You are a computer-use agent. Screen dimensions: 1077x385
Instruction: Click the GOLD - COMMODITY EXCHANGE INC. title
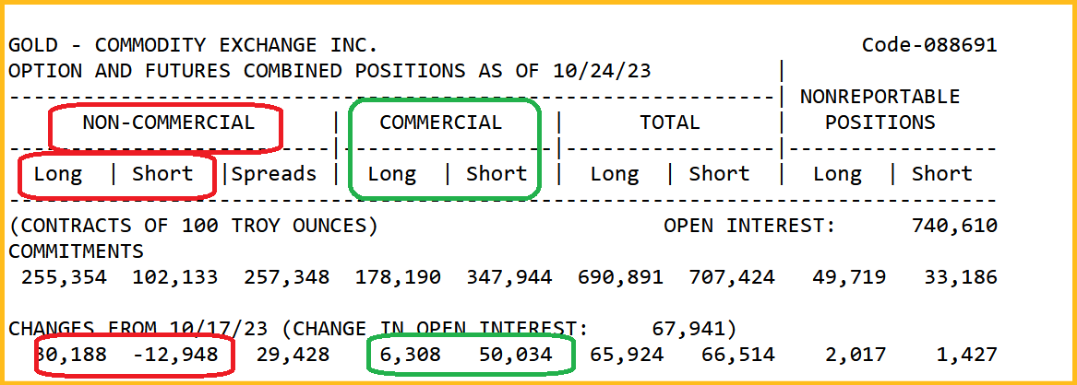193,45
